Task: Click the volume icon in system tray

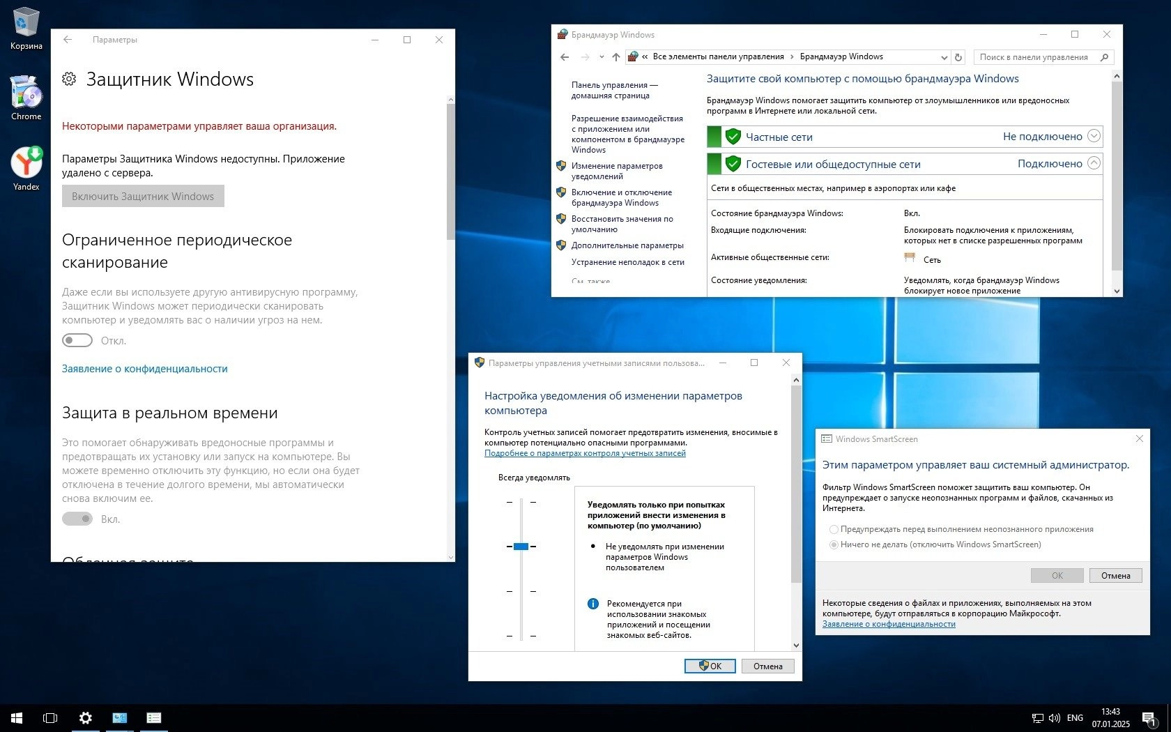Action: click(1054, 718)
